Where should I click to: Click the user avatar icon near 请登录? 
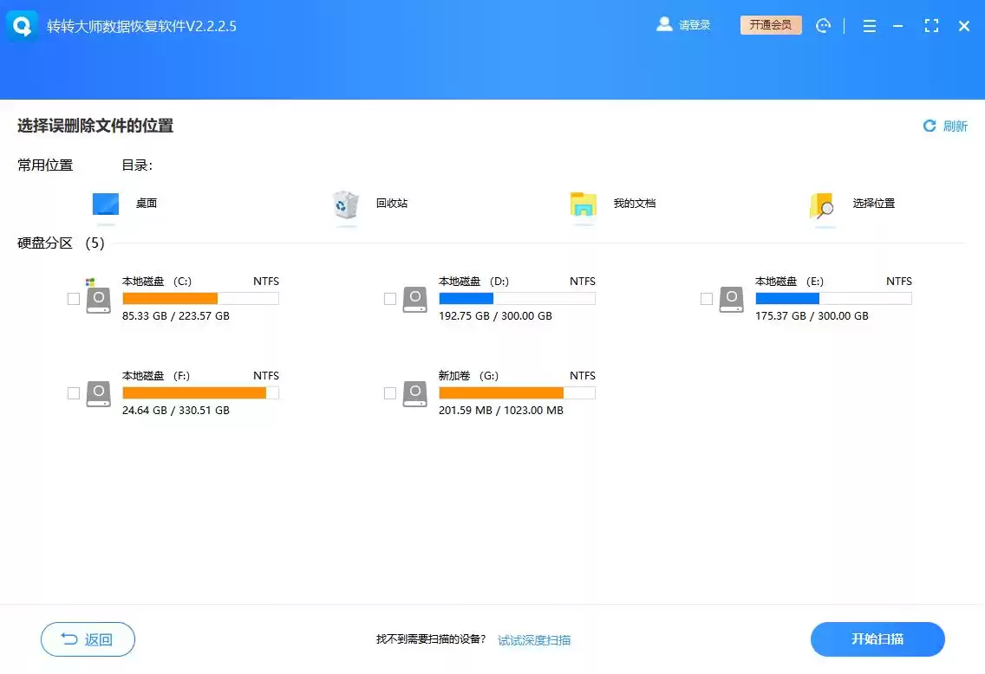[661, 25]
